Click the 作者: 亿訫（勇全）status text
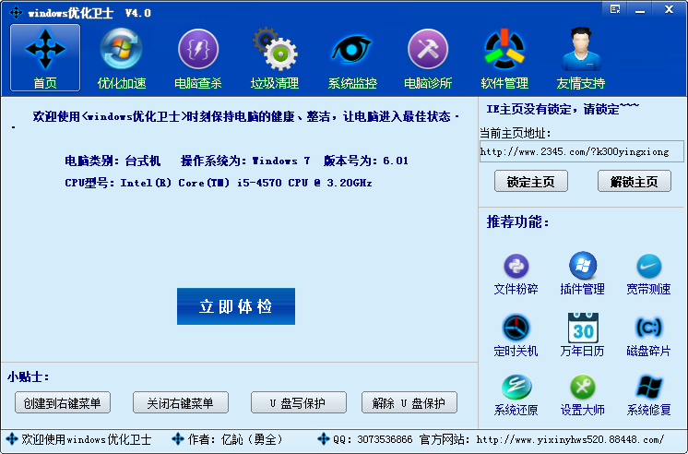Viewport: 688px width, 454px height. click(x=235, y=439)
